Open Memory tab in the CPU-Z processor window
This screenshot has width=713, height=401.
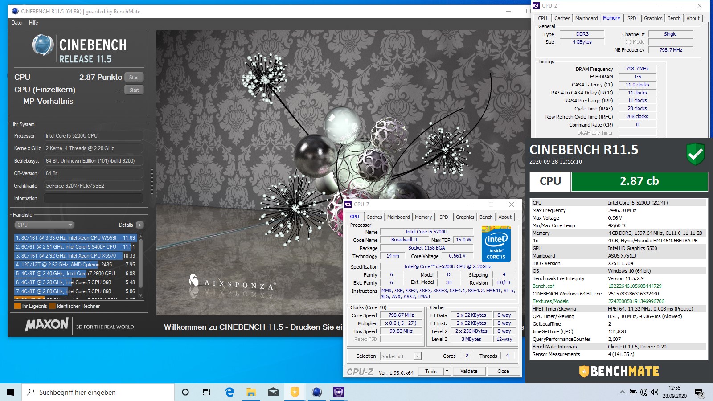pos(423,217)
